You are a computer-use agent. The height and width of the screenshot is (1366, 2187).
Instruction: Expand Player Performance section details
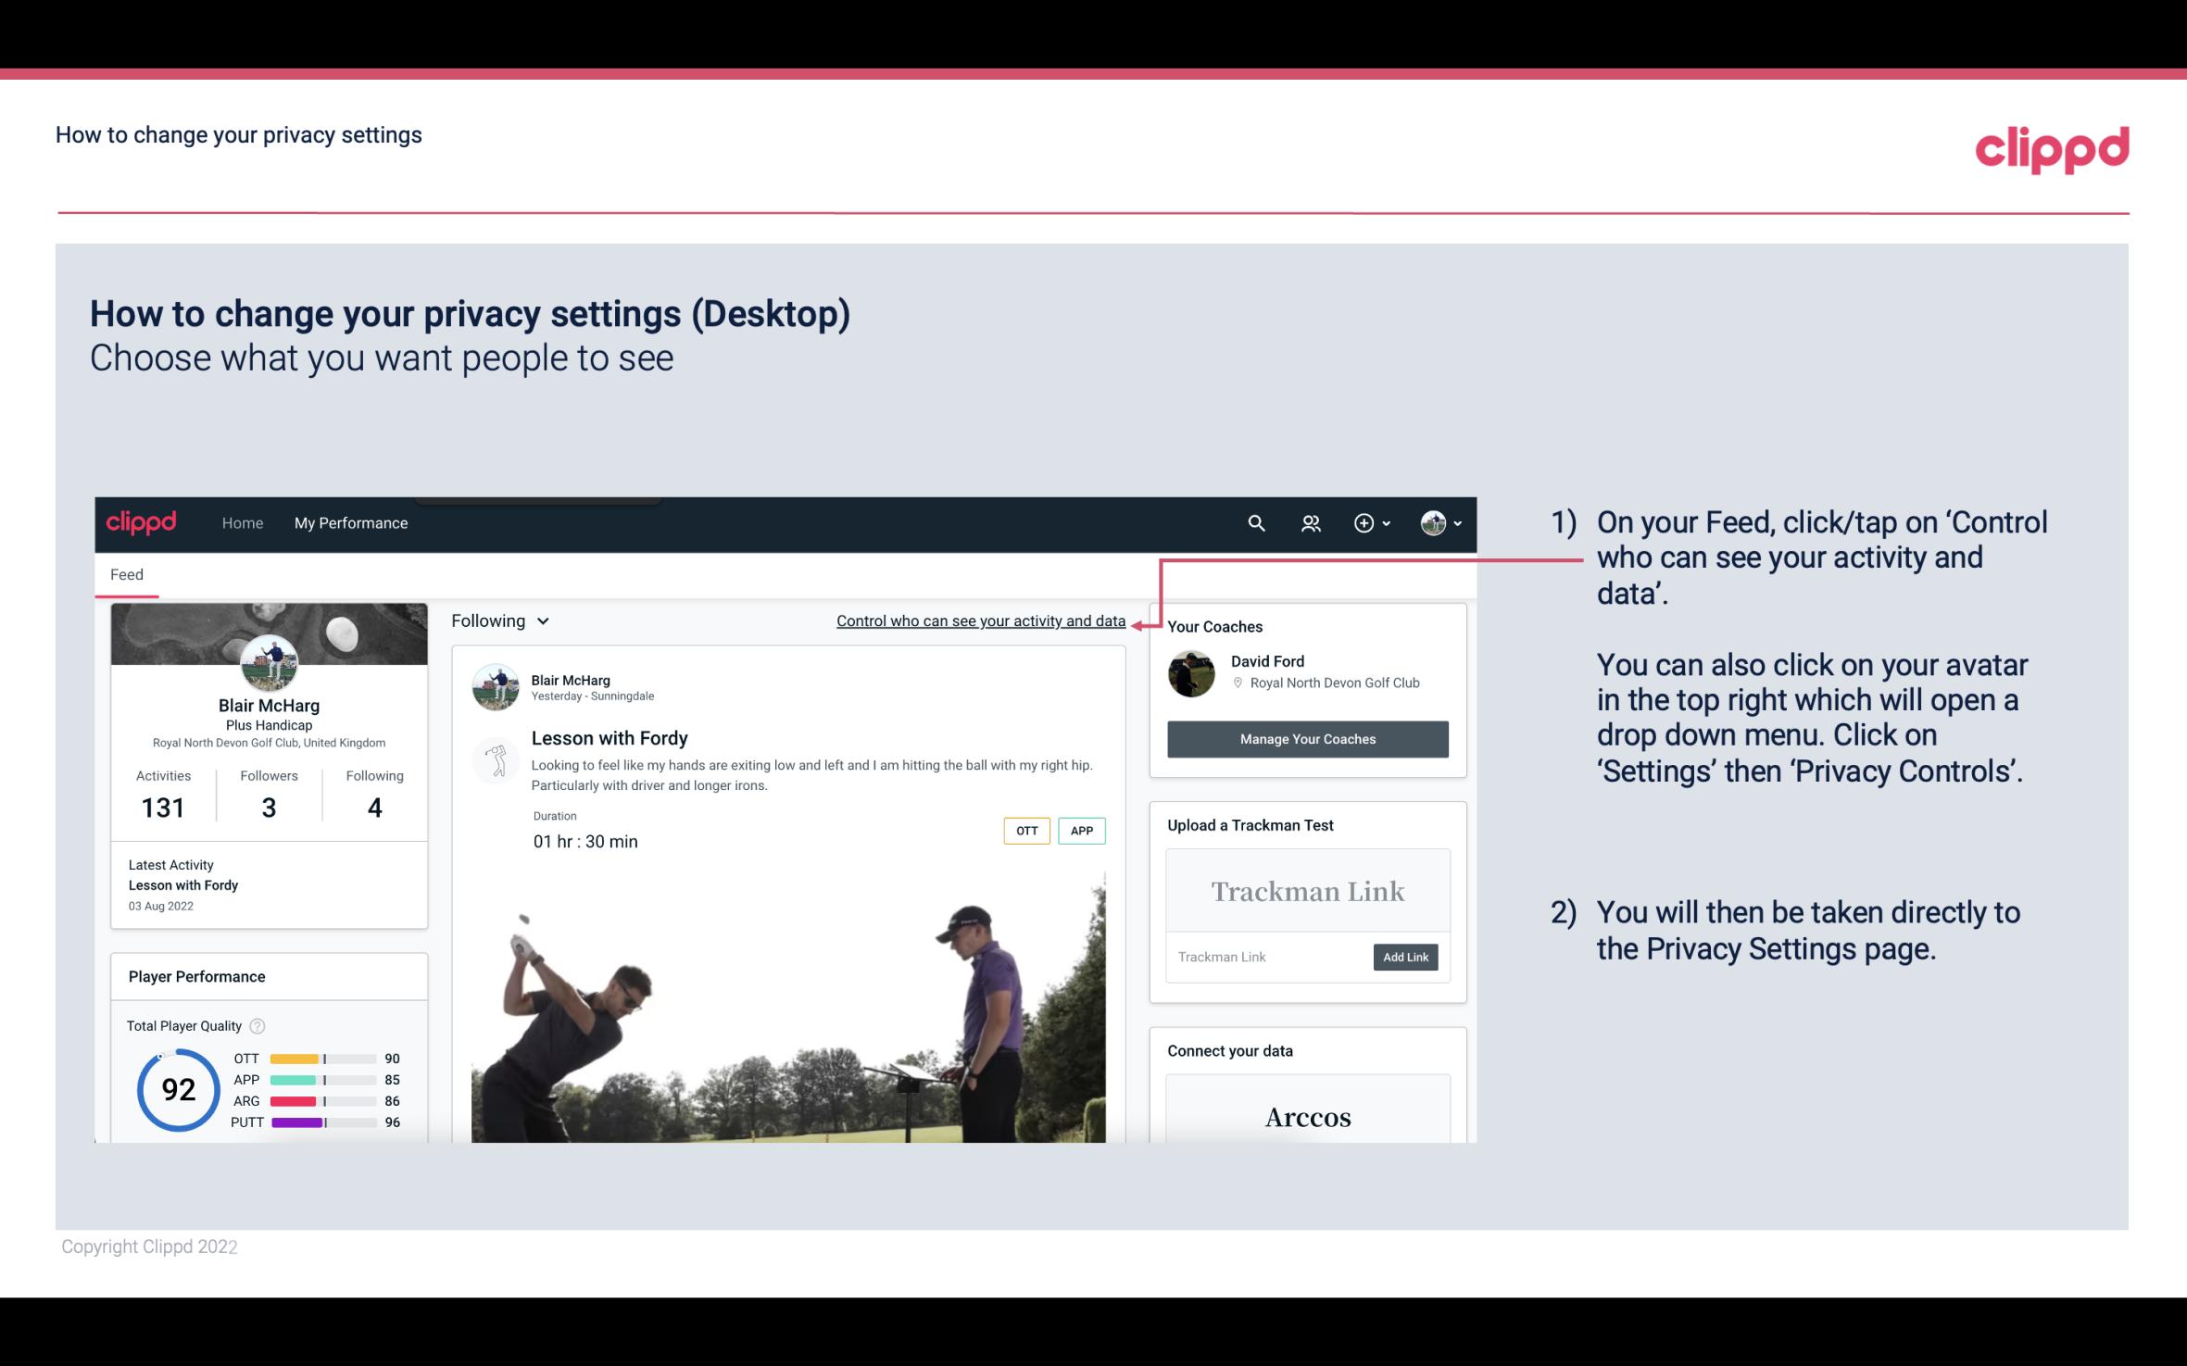(196, 976)
